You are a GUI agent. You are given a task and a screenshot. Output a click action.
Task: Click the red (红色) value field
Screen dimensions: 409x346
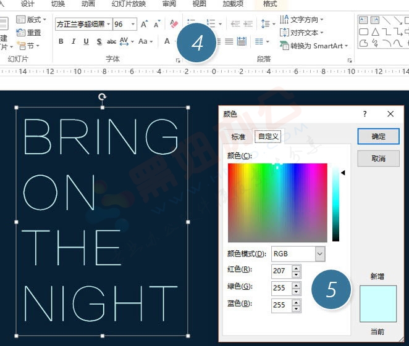[281, 271]
